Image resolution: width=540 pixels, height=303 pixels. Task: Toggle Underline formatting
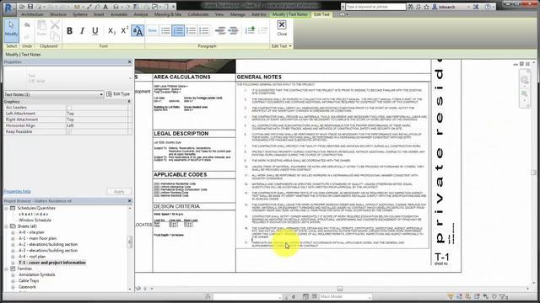pyautogui.click(x=95, y=30)
